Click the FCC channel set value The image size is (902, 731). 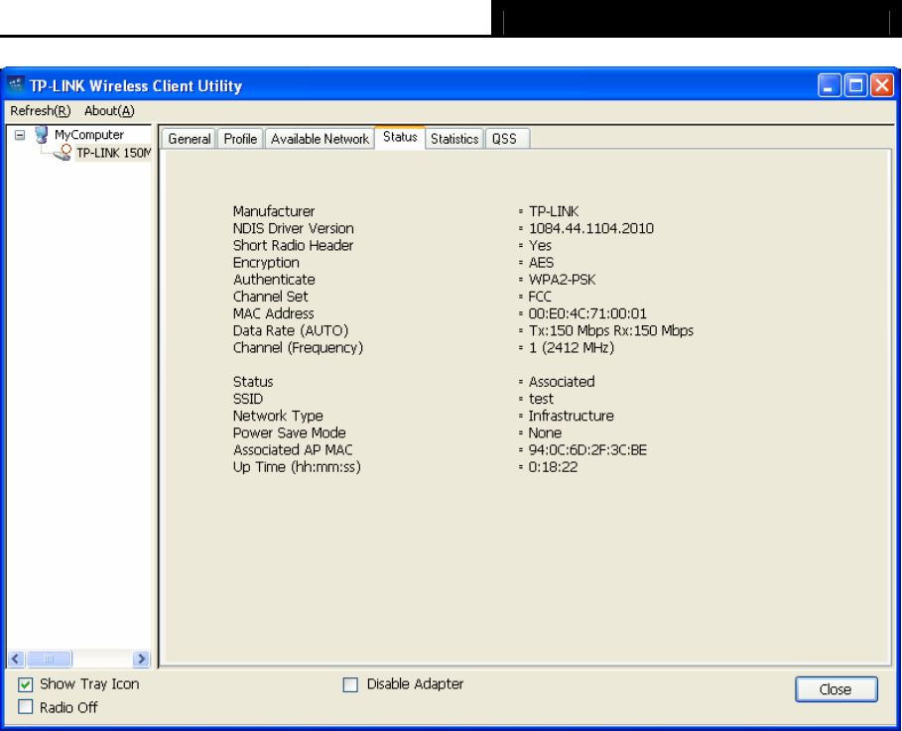[540, 297]
